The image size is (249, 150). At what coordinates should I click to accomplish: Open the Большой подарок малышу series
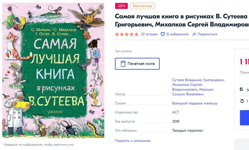(x=195, y=103)
